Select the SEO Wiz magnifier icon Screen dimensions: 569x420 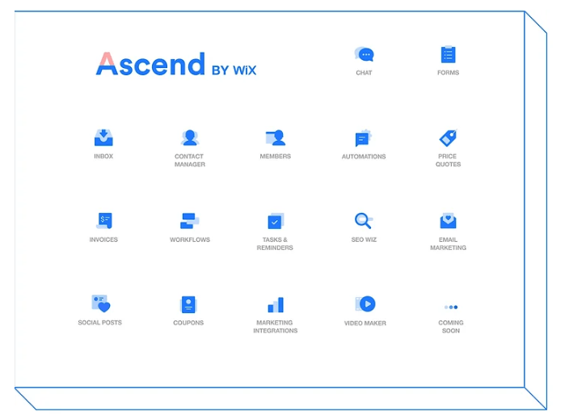pos(363,221)
